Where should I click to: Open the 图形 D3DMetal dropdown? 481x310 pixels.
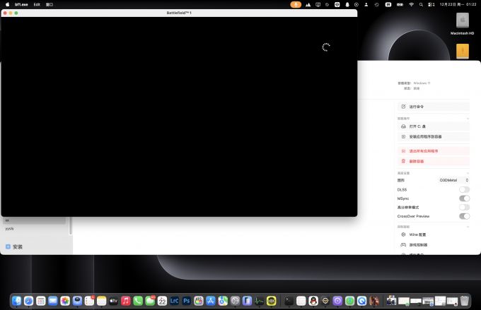tap(453, 180)
